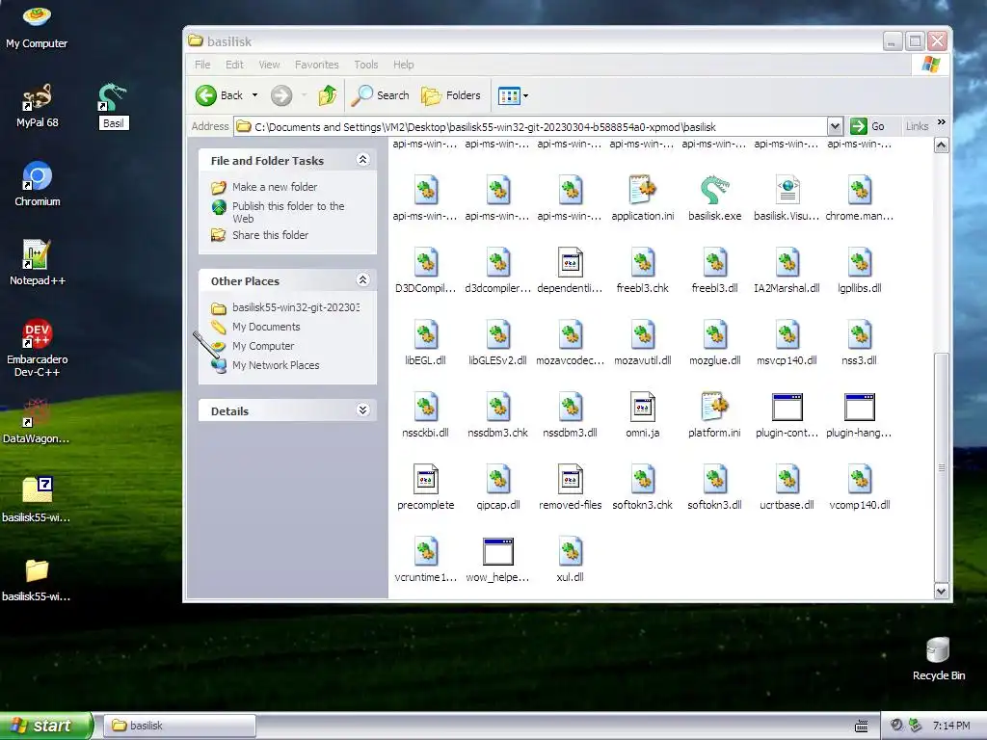Collapse the Other Places panel
The height and width of the screenshot is (740, 987).
coord(362,280)
